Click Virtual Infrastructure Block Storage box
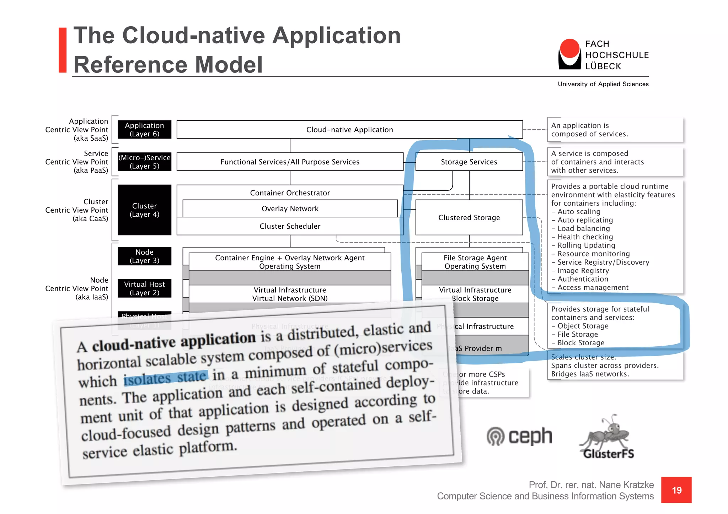The height and width of the screenshot is (514, 728). click(475, 294)
